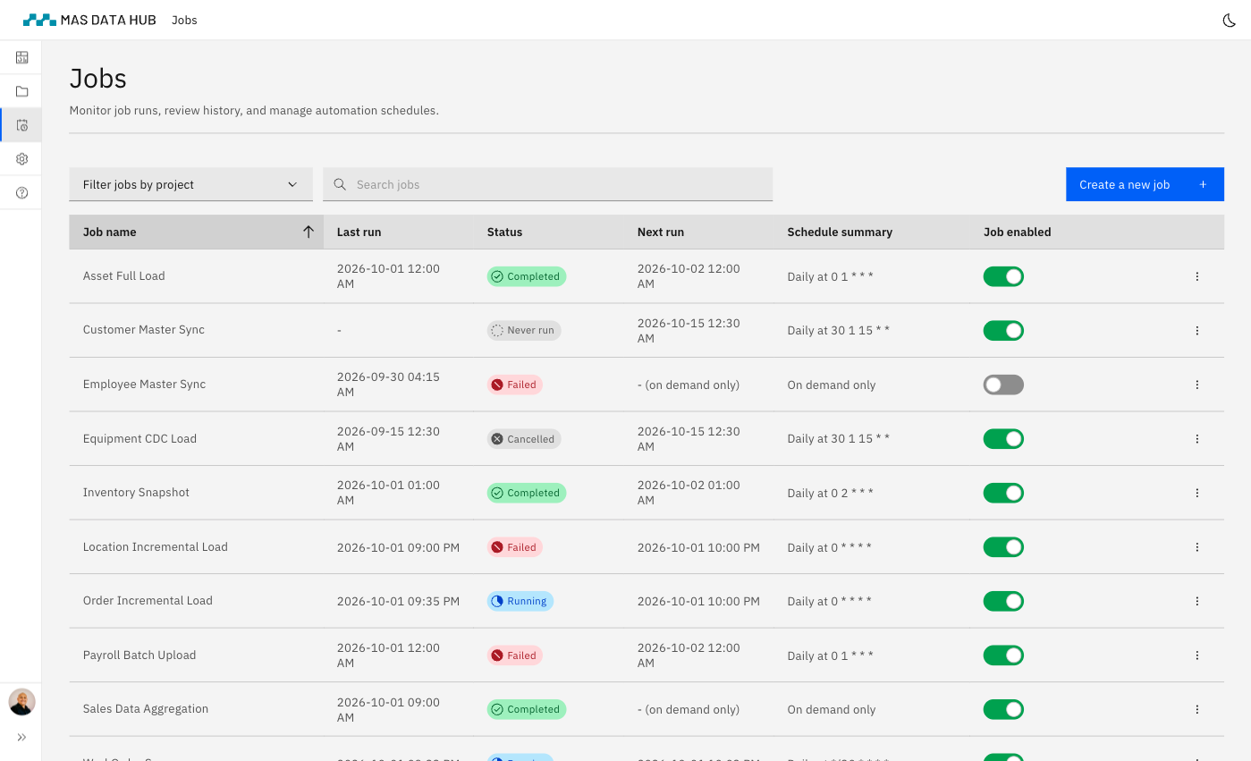Viewport: 1251px width, 761px height.
Task: Open the settings gear in sidebar
Action: coord(21,159)
